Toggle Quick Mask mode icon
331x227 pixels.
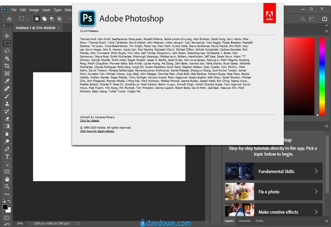7,218
